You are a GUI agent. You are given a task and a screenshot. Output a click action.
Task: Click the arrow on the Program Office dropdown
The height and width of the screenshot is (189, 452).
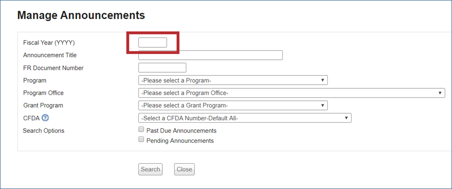pos(440,93)
